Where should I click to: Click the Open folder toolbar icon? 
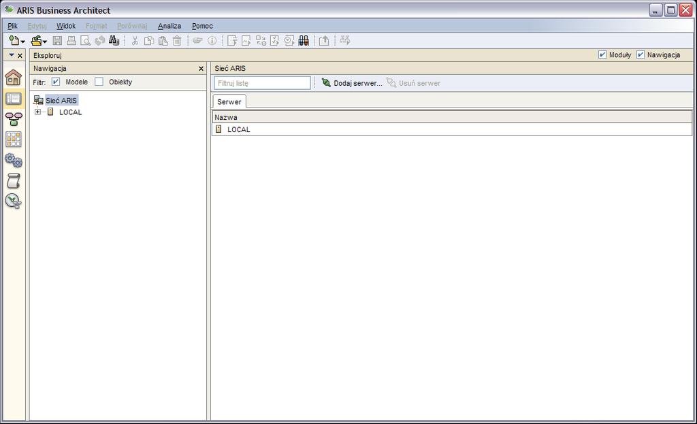click(36, 41)
